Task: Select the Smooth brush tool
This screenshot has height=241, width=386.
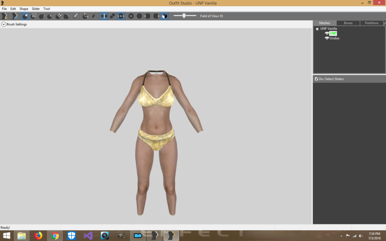Action: [x=66, y=16]
